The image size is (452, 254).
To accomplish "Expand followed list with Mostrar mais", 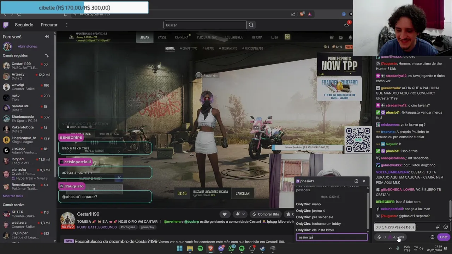I will [x=13, y=196].
